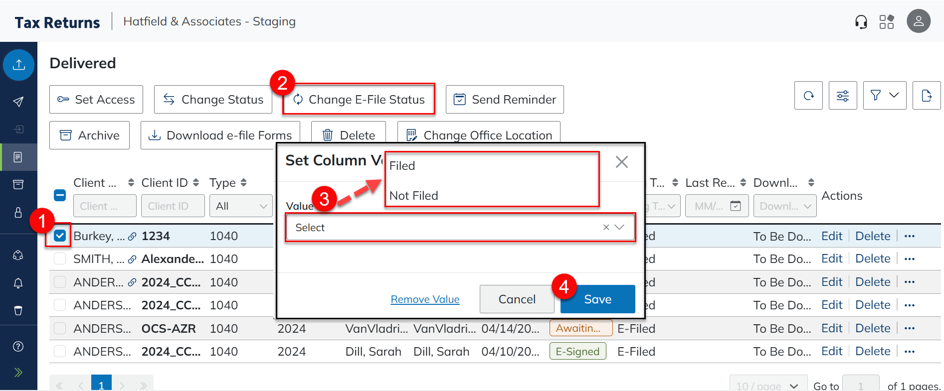
Task: Open the column settings sliders icon
Action: (x=843, y=96)
